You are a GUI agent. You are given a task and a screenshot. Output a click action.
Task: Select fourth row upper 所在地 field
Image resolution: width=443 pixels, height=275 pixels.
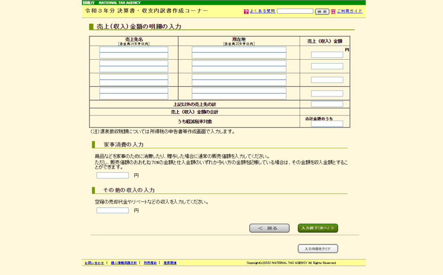[x=239, y=91]
